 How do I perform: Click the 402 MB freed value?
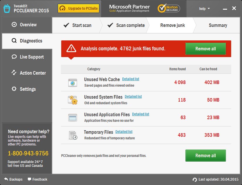pyautogui.click(x=212, y=82)
